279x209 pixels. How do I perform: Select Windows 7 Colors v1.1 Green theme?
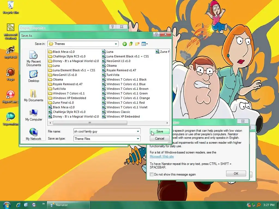(125, 93)
